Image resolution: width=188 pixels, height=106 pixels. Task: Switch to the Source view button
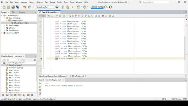tap(42, 16)
